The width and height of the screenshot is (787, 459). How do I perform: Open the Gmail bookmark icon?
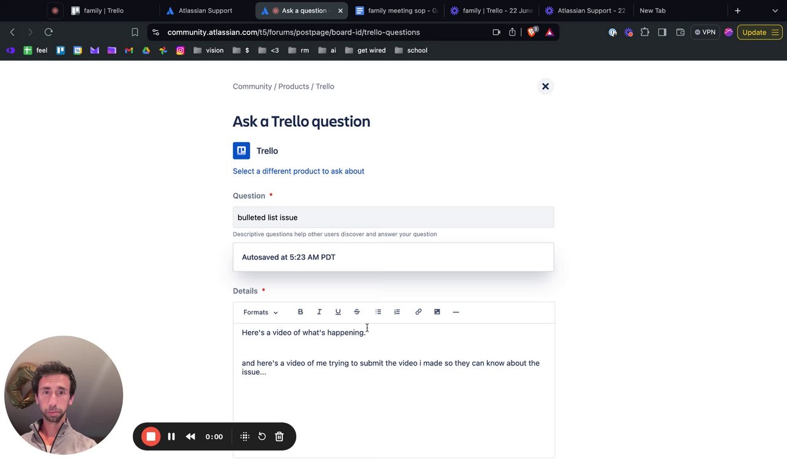coord(129,50)
